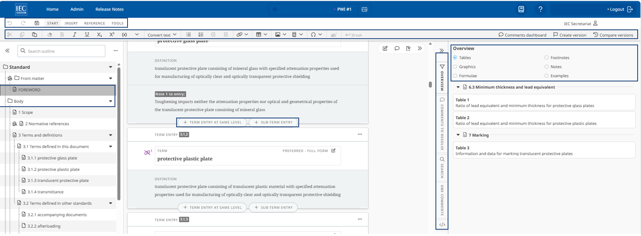
Task: Click the increase indent icon
Action: (213, 35)
